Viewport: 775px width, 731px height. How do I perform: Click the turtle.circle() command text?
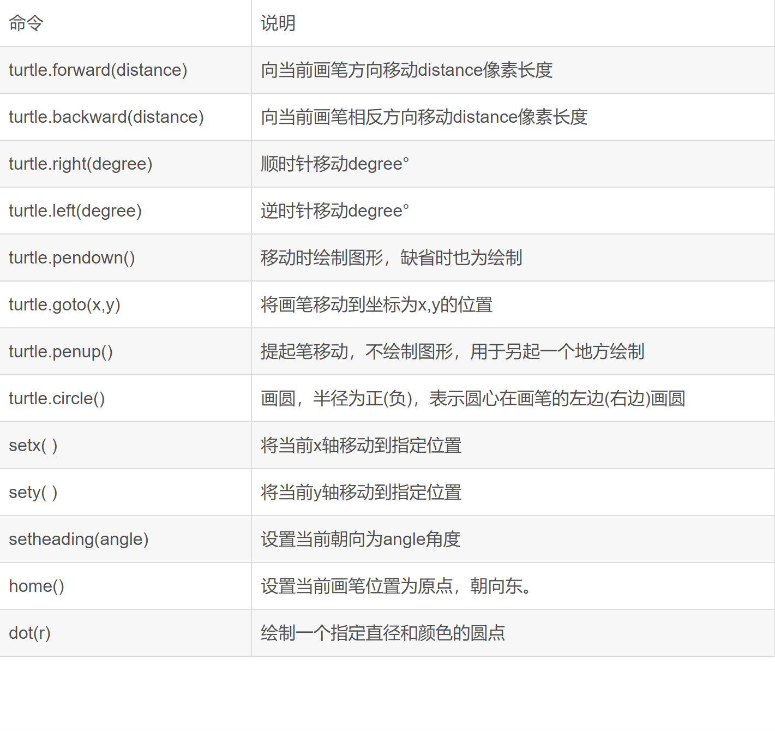click(57, 398)
